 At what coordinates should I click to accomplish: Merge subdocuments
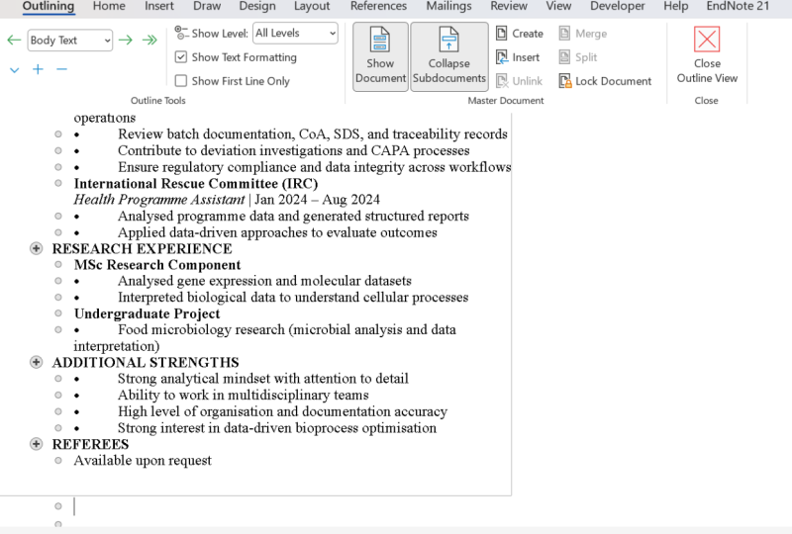[583, 34]
